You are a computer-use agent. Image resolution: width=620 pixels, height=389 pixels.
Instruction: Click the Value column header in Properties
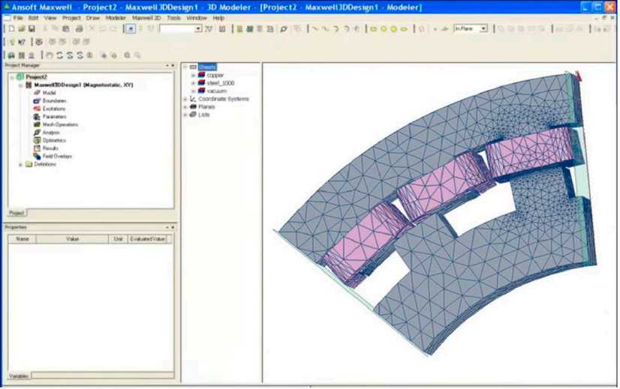[x=73, y=239]
